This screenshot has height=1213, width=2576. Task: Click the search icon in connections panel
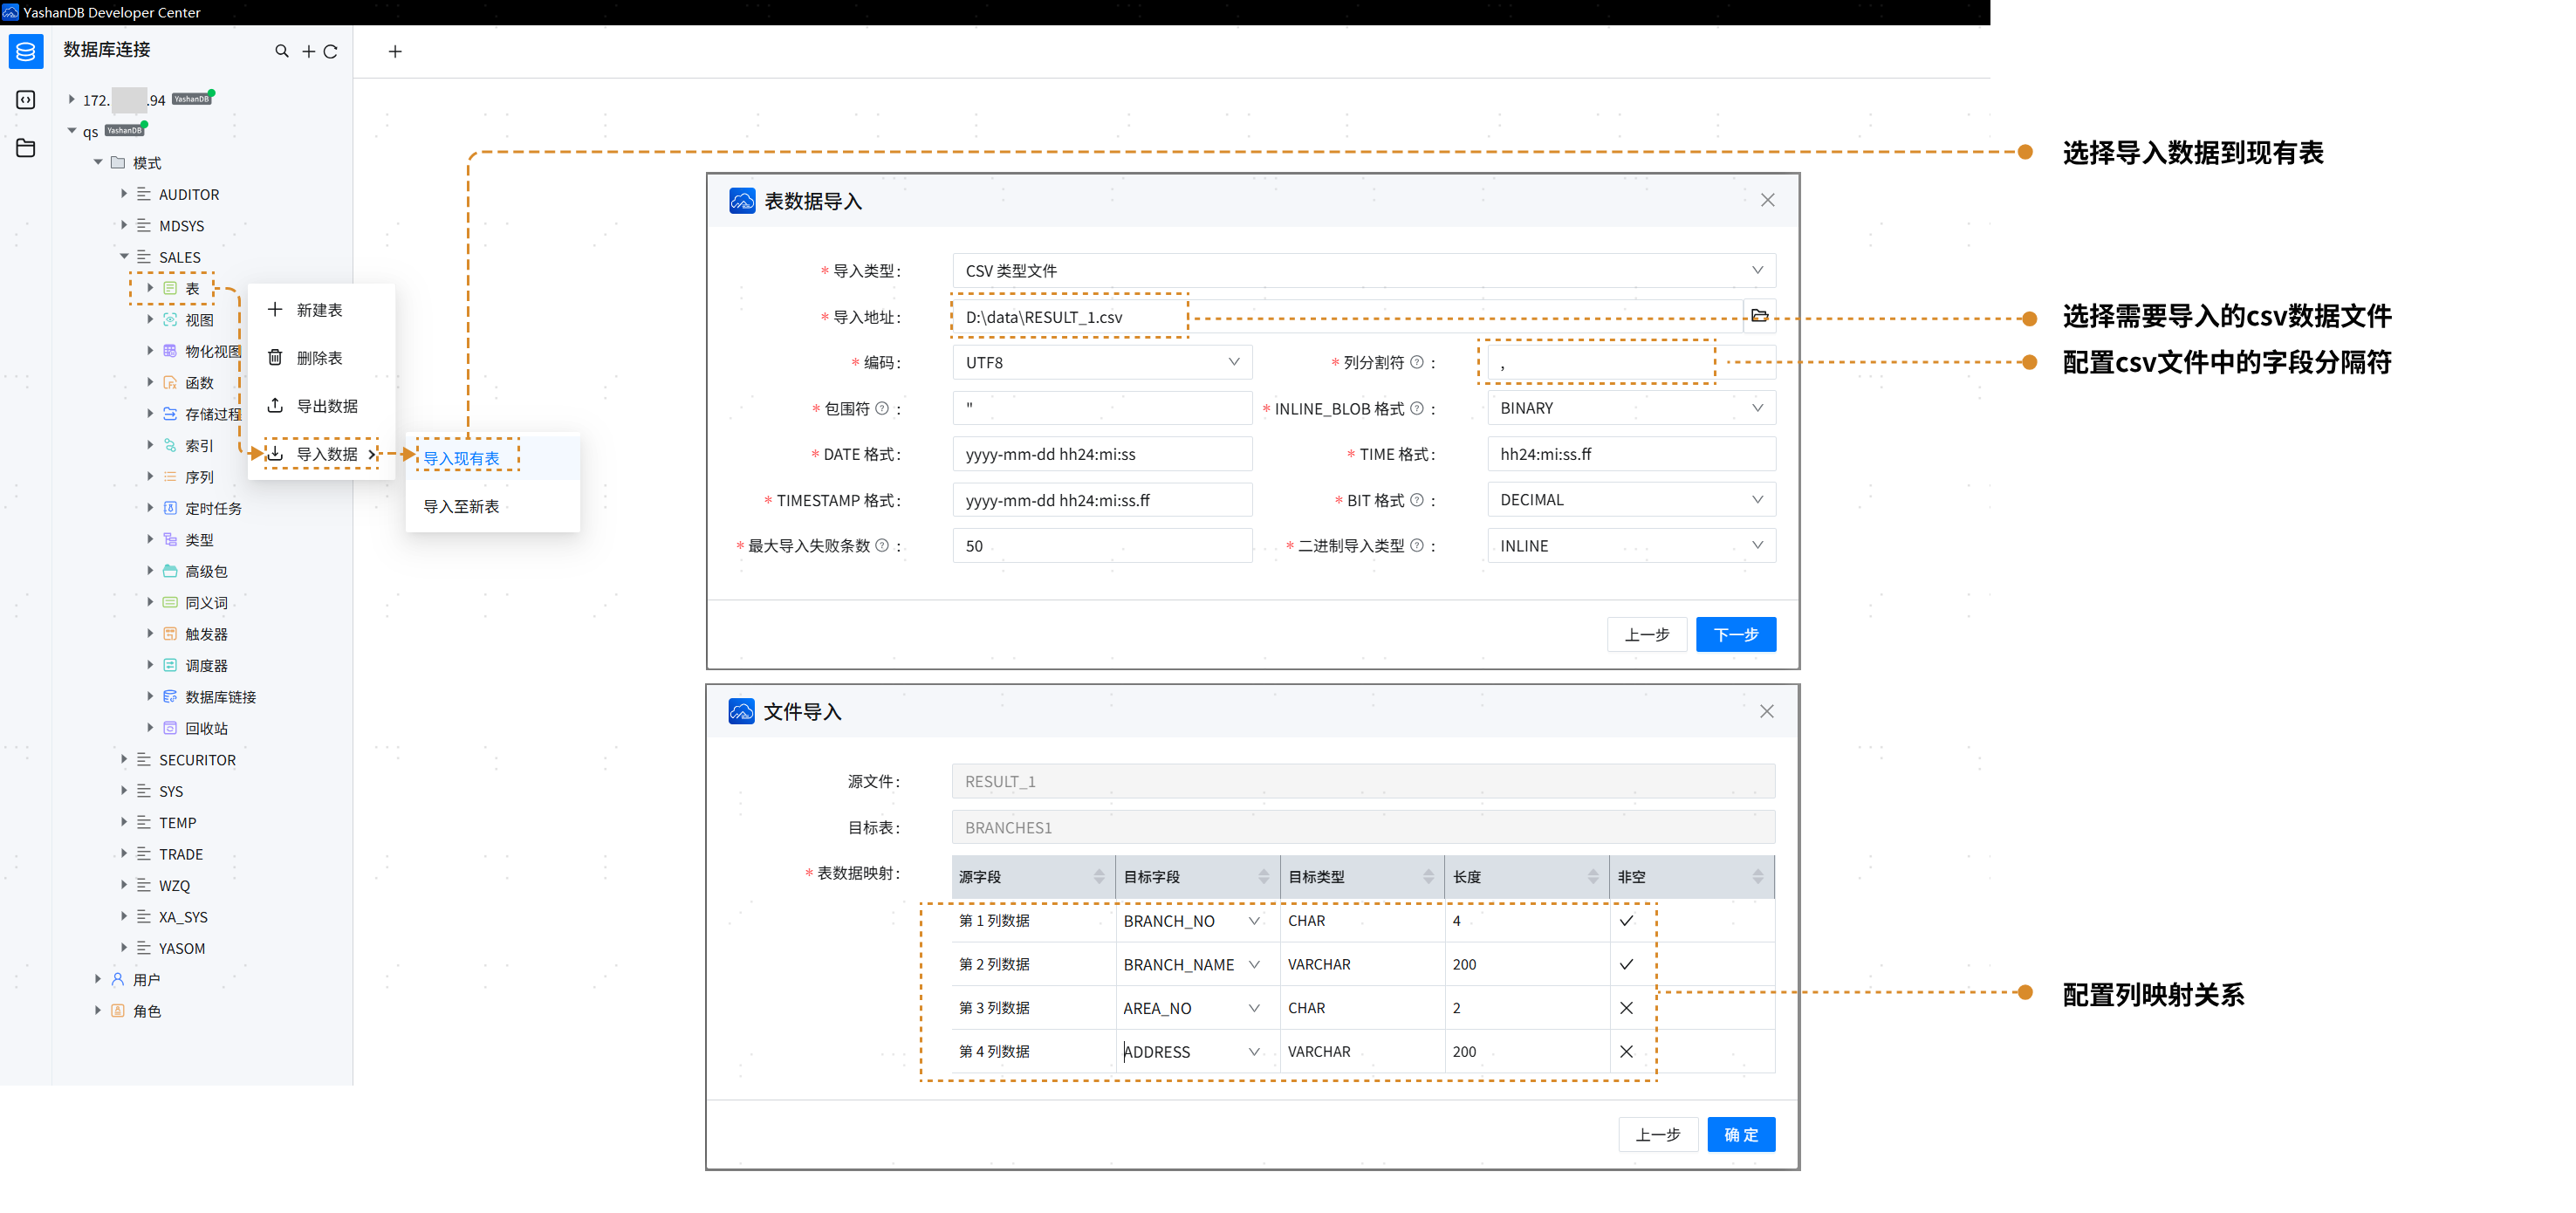click(x=282, y=51)
